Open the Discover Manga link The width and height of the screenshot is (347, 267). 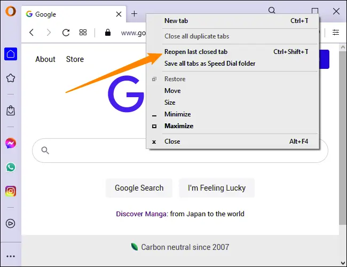141,214
